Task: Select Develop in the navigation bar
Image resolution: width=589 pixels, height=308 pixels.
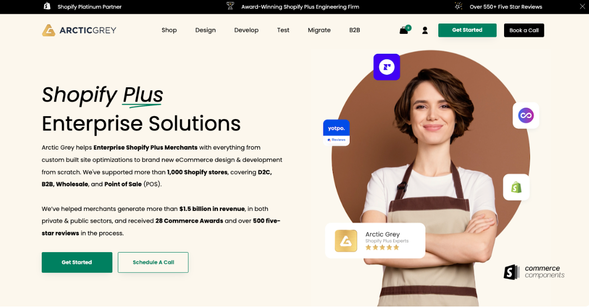Action: point(246,30)
